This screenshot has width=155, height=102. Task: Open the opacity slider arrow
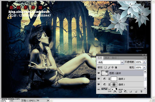point(144,62)
